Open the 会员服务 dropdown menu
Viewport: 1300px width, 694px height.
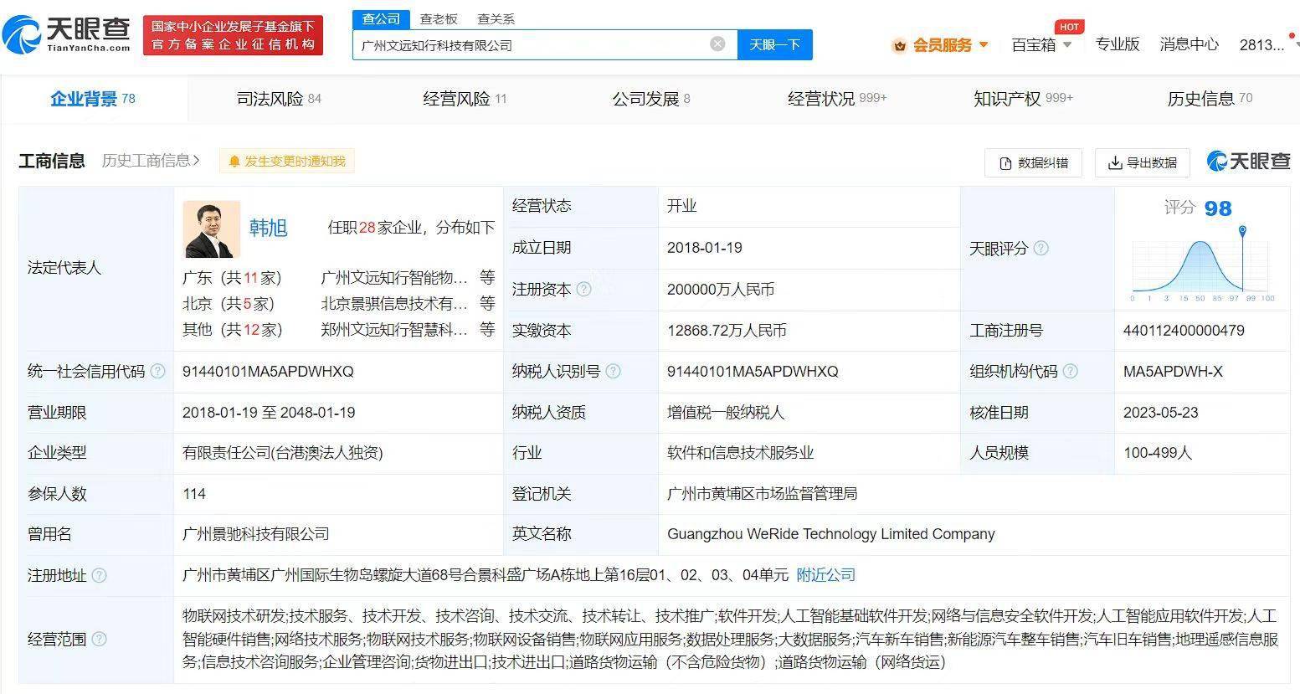pyautogui.click(x=942, y=45)
